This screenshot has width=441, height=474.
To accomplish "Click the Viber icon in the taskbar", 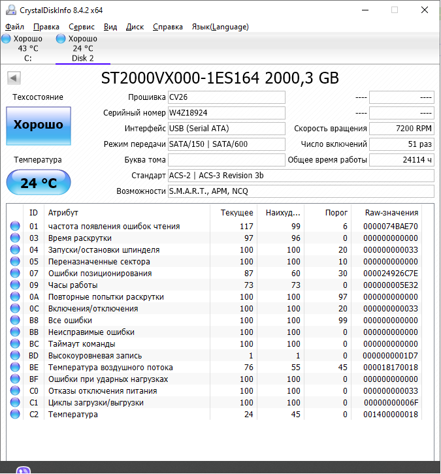I will point(24,469).
